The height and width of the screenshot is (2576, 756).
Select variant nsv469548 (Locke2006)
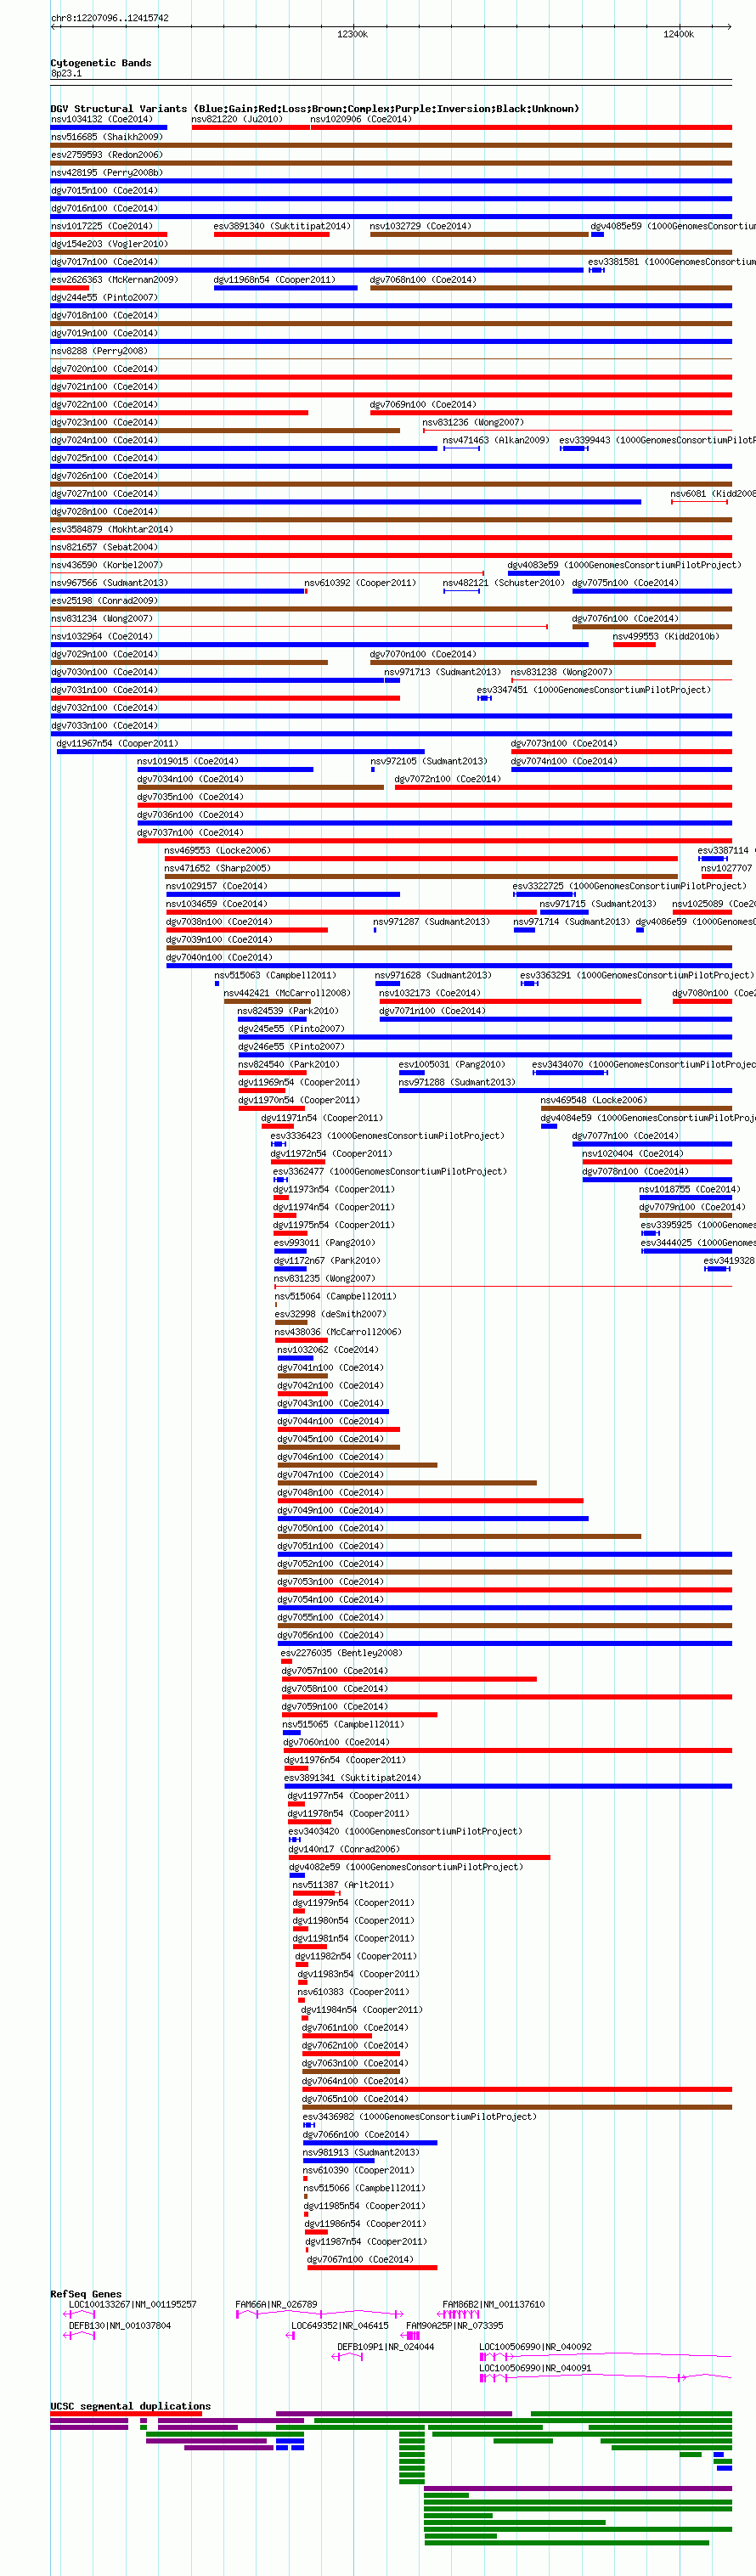click(594, 1100)
